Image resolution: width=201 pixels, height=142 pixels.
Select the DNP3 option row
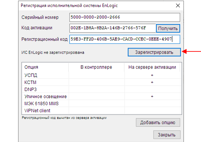point(101,89)
